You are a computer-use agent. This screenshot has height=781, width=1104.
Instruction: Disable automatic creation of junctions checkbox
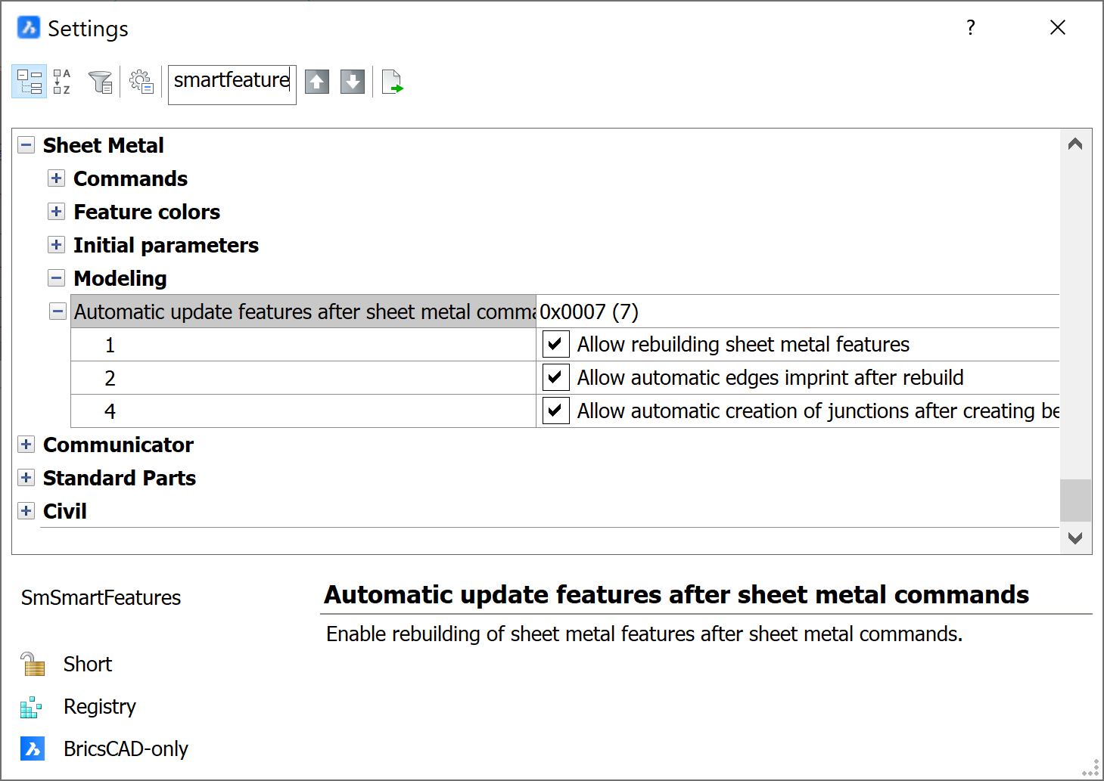pos(555,411)
